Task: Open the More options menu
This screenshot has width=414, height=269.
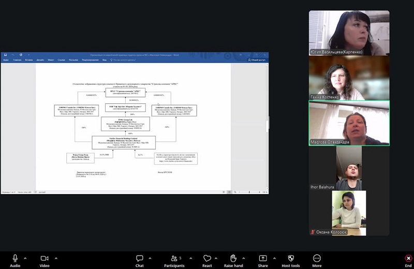Action: (317, 258)
